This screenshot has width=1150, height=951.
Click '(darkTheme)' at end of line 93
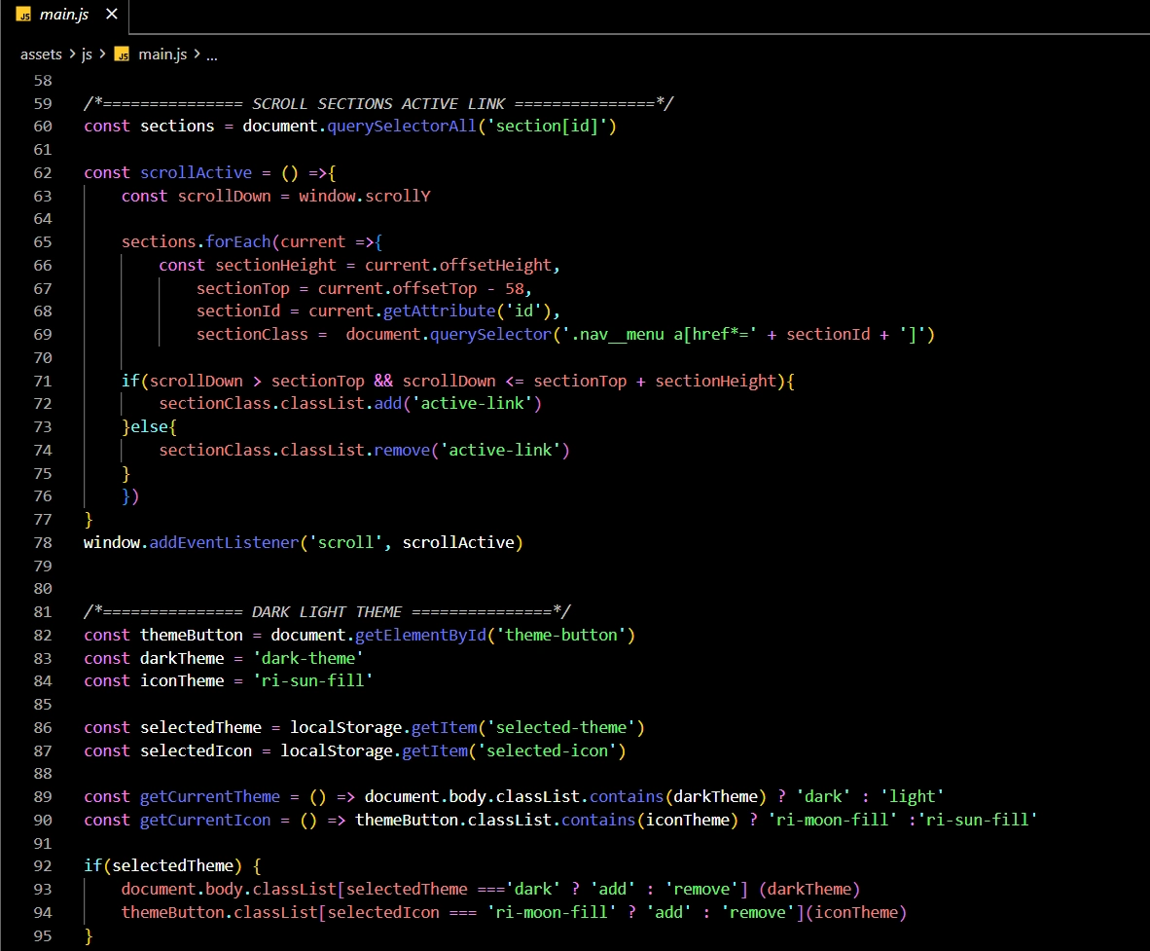tap(809, 890)
